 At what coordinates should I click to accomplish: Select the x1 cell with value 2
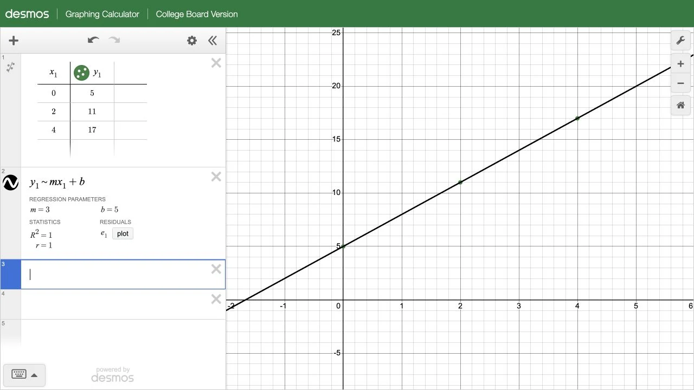tap(54, 112)
